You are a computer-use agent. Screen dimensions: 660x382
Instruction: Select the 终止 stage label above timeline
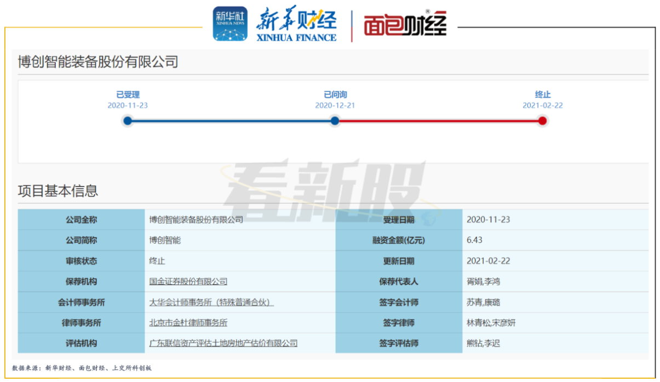click(542, 95)
